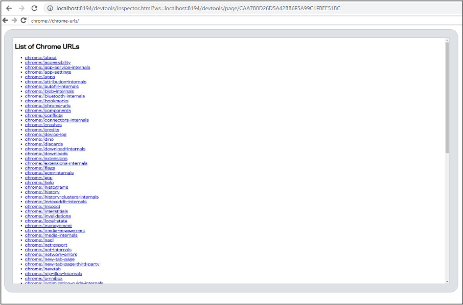Open the chrome://about link
This screenshot has width=463, height=305.
(x=41, y=58)
